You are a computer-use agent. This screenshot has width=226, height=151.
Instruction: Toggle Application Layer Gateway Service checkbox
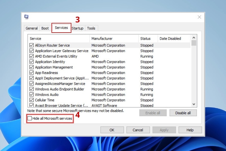tap(31, 51)
